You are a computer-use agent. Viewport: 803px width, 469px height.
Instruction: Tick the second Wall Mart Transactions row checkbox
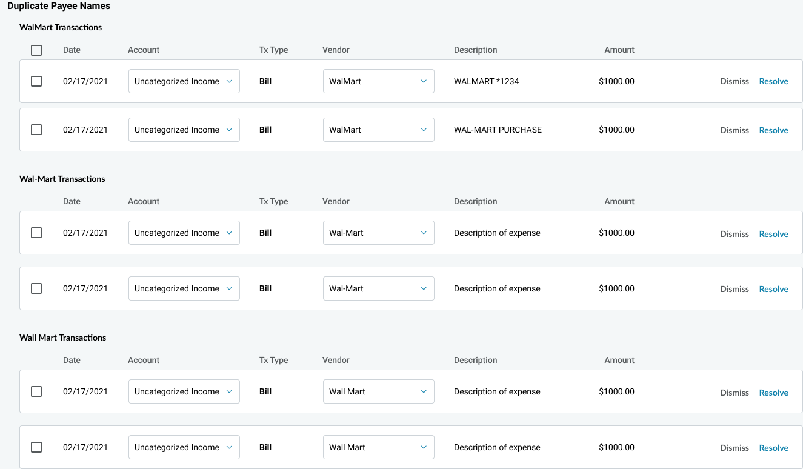(36, 447)
